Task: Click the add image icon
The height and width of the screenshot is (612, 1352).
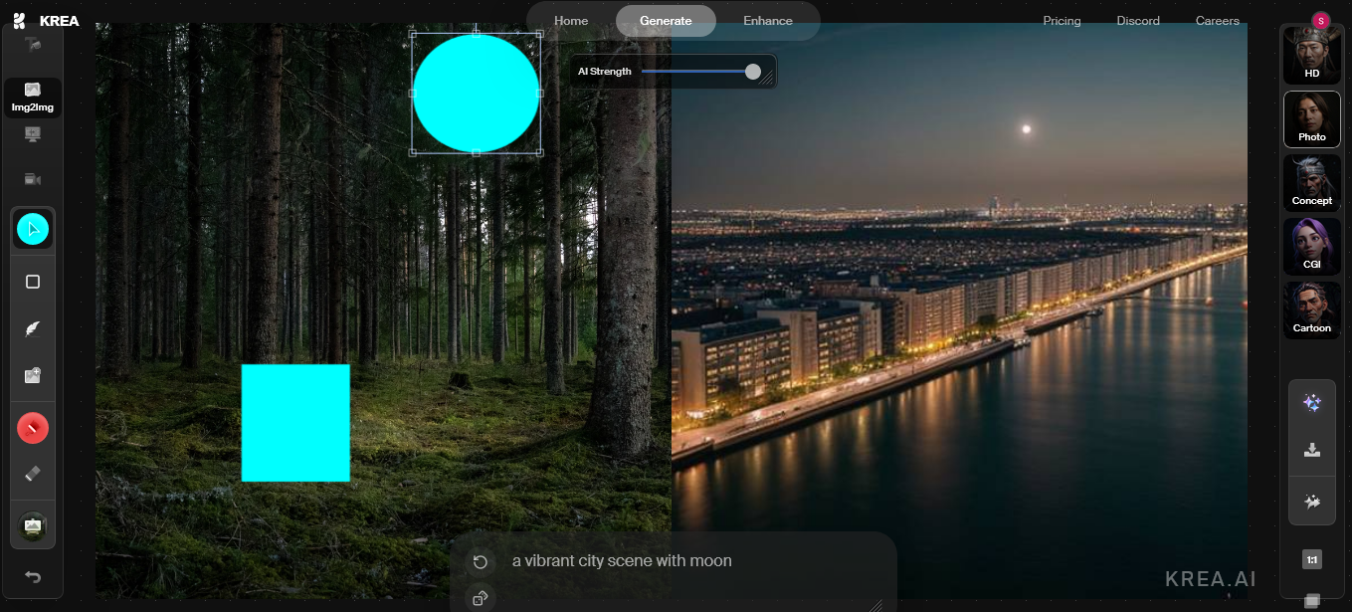Action: (33, 376)
